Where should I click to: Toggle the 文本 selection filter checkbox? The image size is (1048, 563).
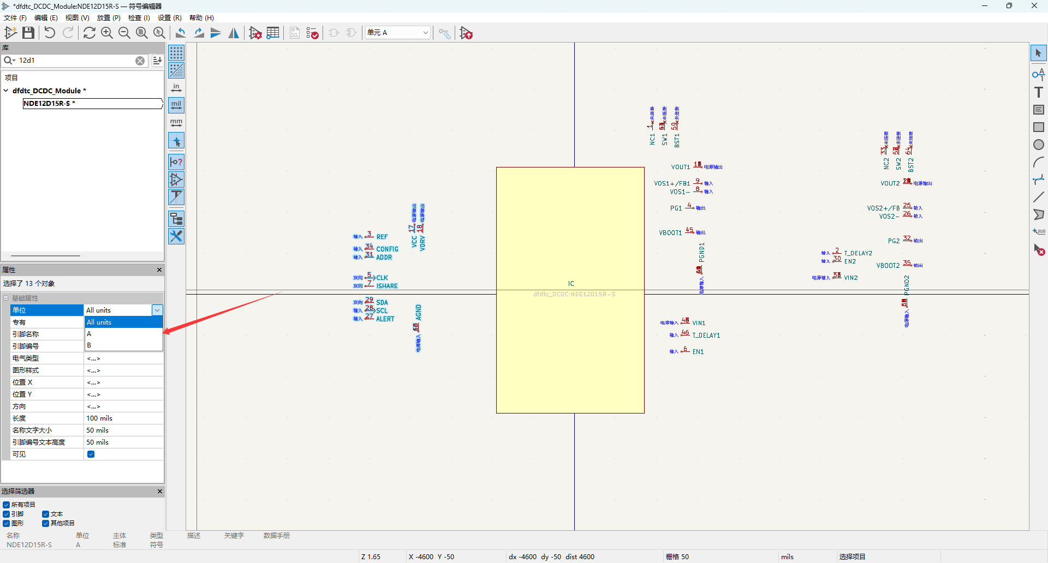[x=46, y=514]
